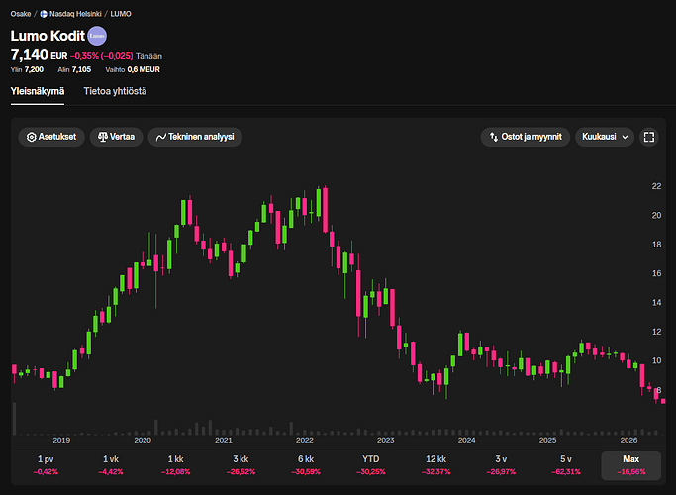Select the 5 v time range
This screenshot has height=495, width=676.
(x=566, y=465)
